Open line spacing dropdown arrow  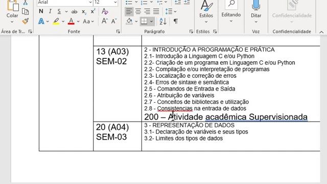coord(175,11)
